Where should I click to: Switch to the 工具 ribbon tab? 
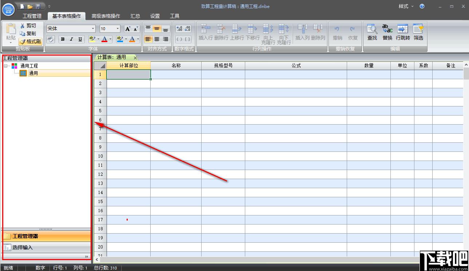tap(175, 16)
